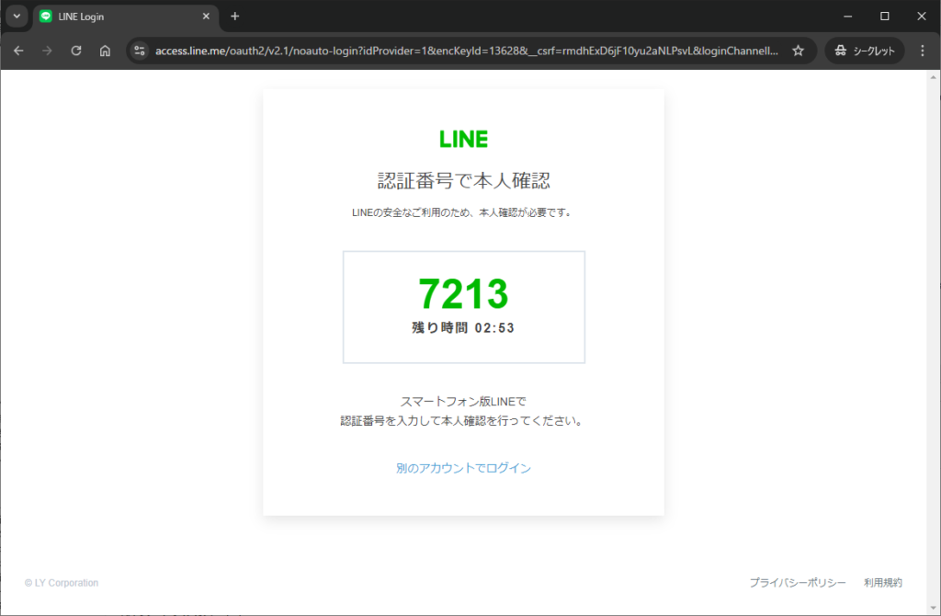Open Chrome's three-dot menu
This screenshot has height=616, width=941.
click(922, 51)
